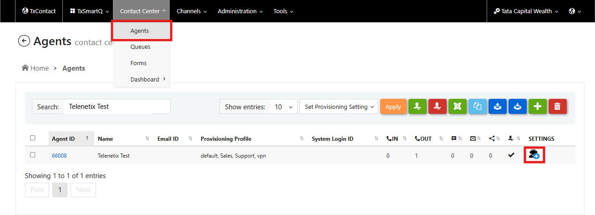
Task: Expand the TxSmartQ menu
Action: point(89,11)
